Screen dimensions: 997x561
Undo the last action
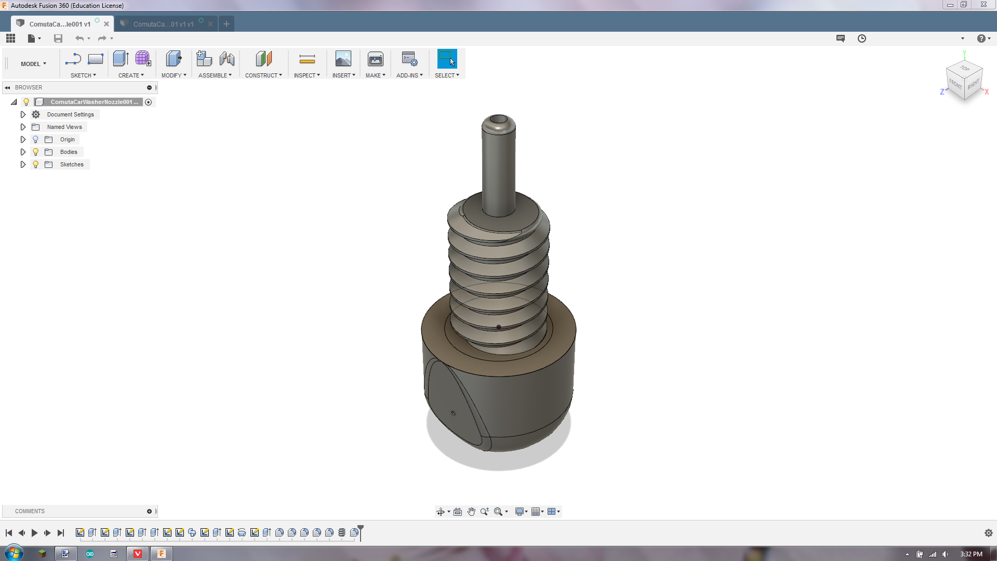coord(79,38)
